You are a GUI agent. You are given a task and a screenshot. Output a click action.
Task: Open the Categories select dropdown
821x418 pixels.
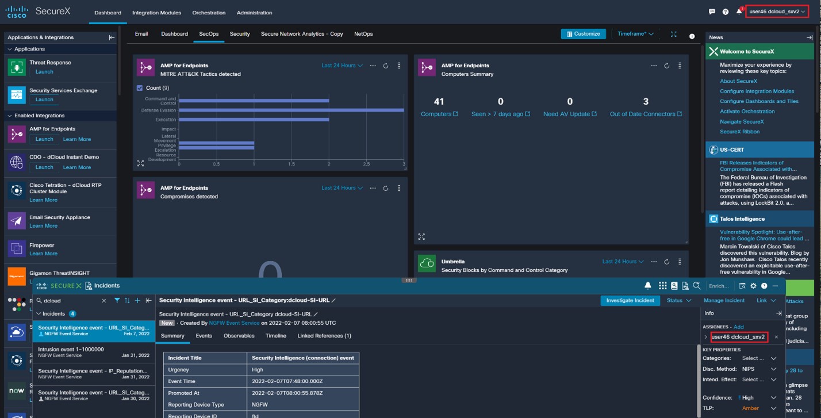coord(759,358)
